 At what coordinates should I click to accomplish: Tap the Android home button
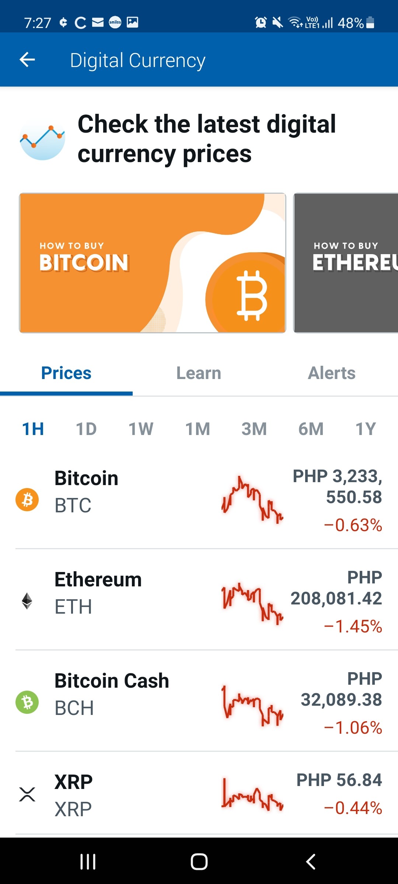point(199,862)
